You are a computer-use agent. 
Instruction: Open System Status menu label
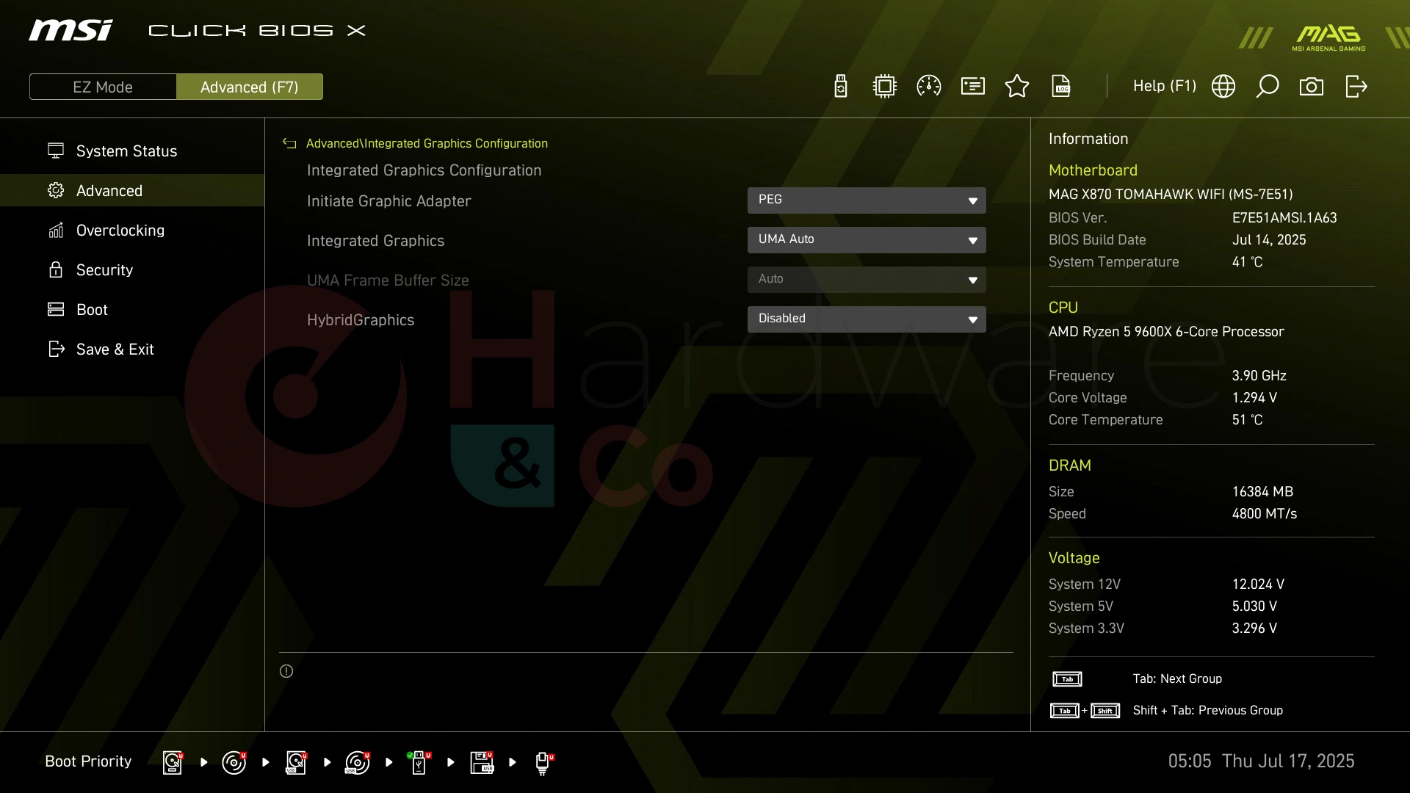[126, 151]
